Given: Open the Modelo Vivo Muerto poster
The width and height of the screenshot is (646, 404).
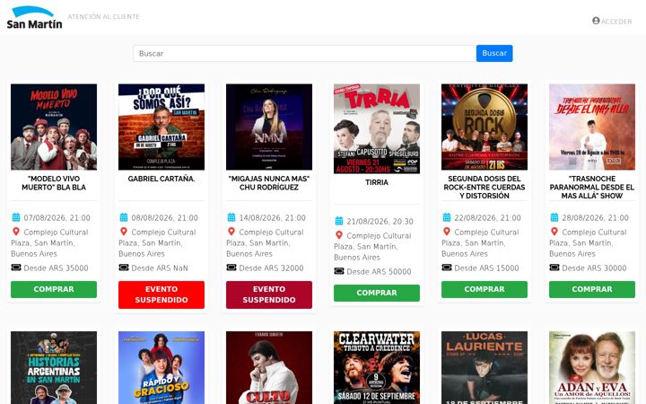Looking at the screenshot, I should click(54, 127).
